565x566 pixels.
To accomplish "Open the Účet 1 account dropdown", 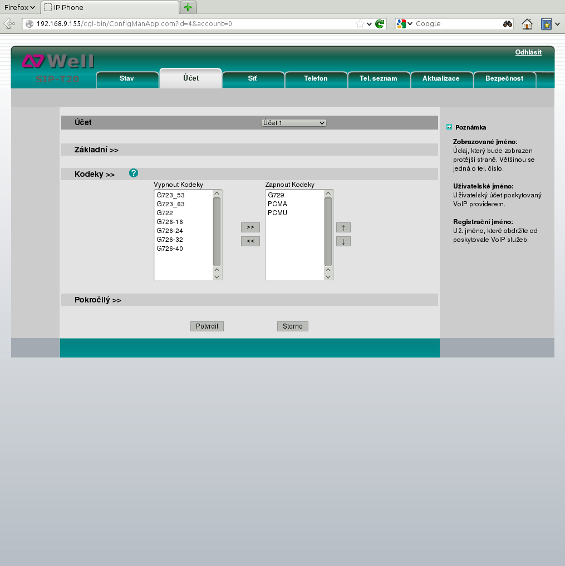I will 293,123.
